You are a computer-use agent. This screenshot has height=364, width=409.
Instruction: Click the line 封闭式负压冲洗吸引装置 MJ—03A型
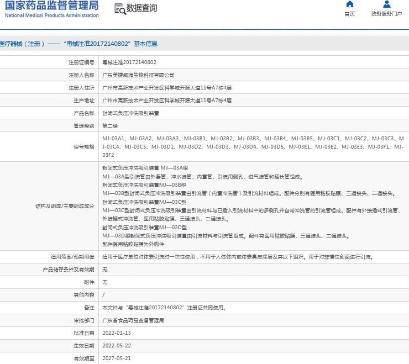145,168
